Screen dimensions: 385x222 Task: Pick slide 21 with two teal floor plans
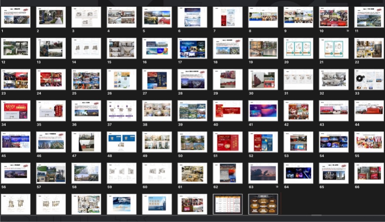pyautogui.click(x=334, y=48)
